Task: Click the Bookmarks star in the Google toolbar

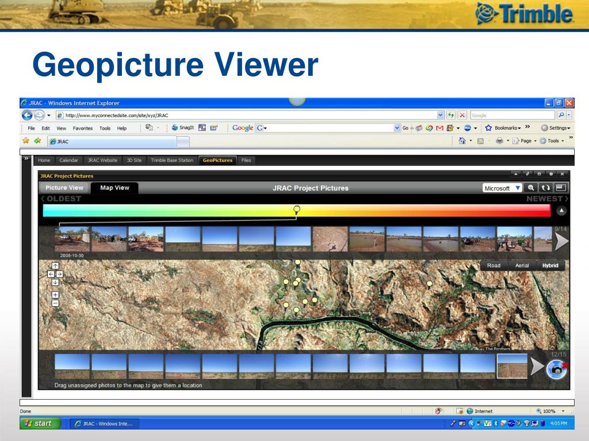Action: click(488, 128)
